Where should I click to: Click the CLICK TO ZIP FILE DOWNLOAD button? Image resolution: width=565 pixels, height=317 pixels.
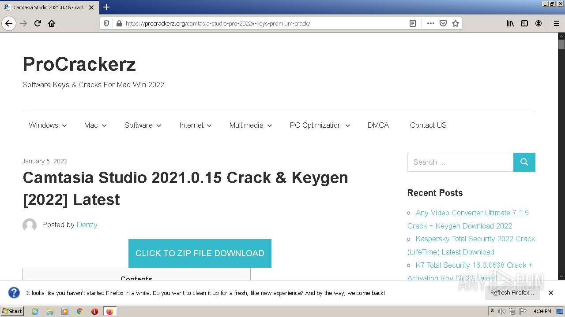(200, 253)
